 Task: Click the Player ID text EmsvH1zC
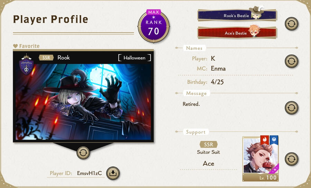click(89, 173)
